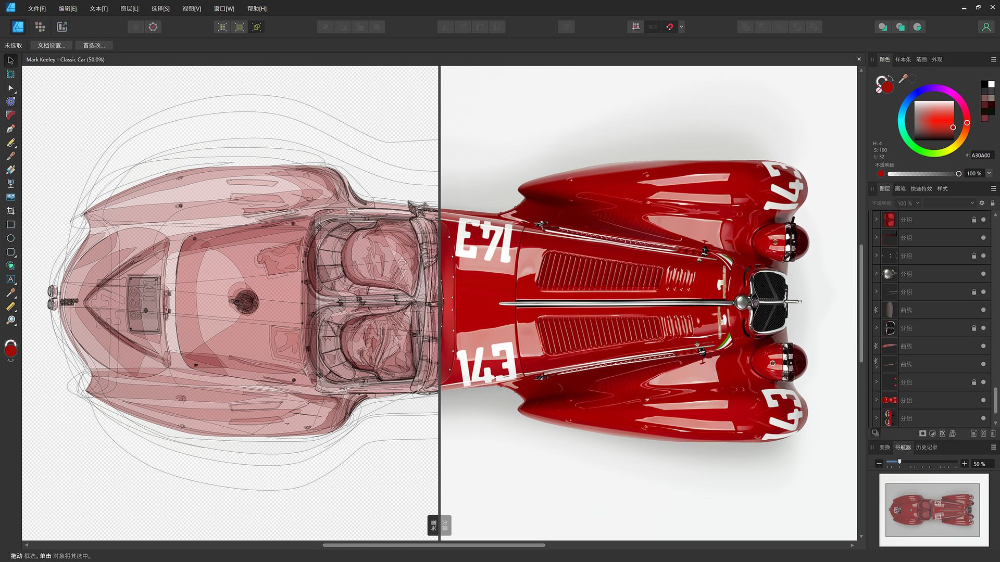Toggle visibility dot of top 分组 layer
1000x562 pixels.
coord(983,220)
